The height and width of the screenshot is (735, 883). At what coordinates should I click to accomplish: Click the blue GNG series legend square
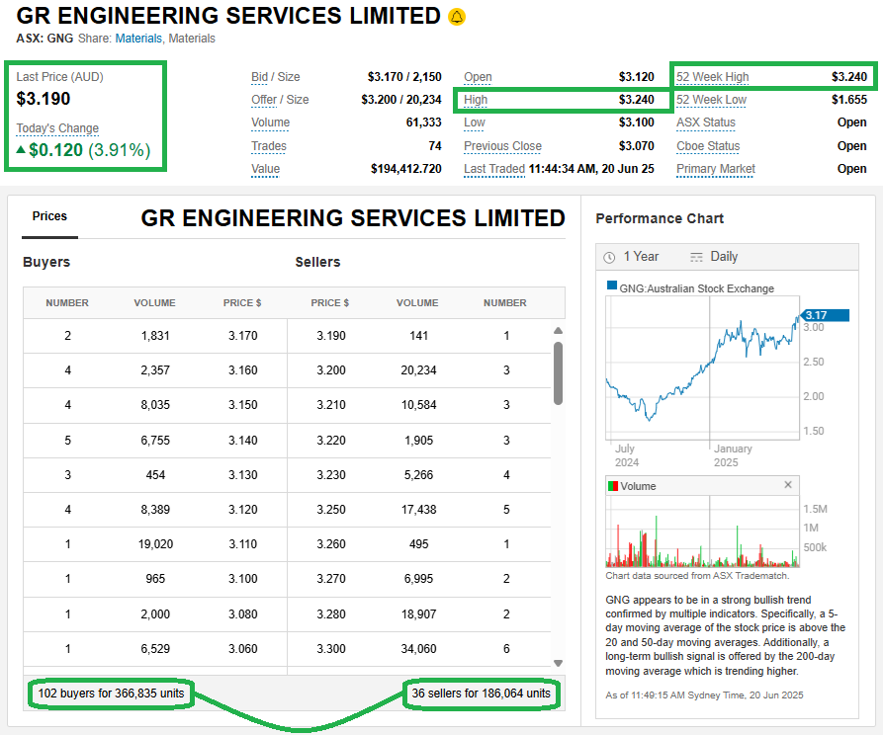[x=612, y=288]
